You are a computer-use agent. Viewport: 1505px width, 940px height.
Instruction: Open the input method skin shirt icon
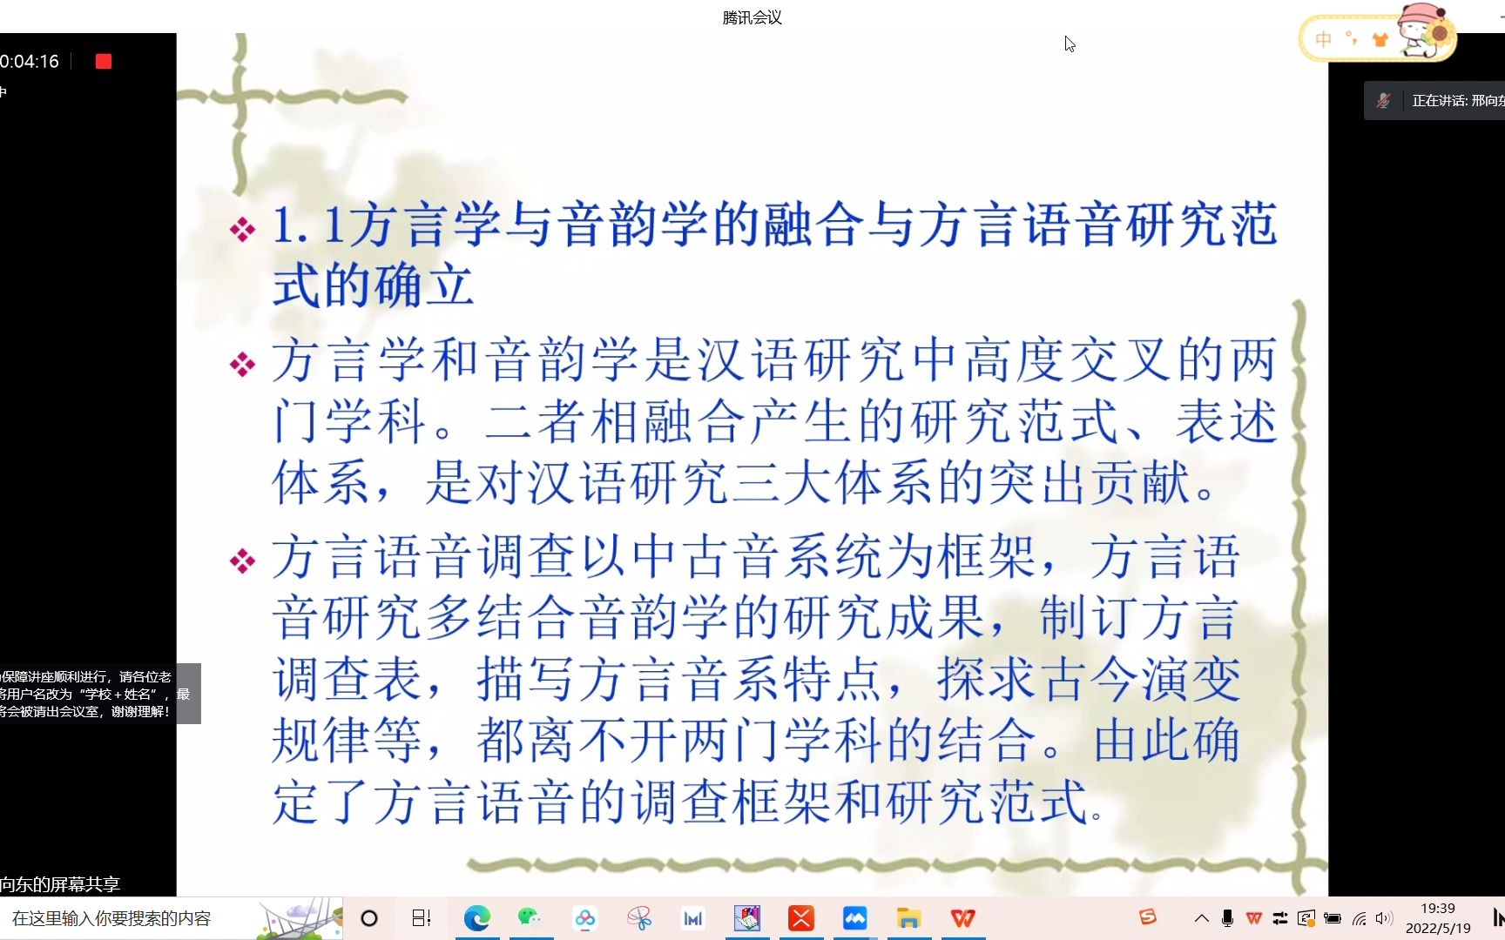coord(1380,39)
